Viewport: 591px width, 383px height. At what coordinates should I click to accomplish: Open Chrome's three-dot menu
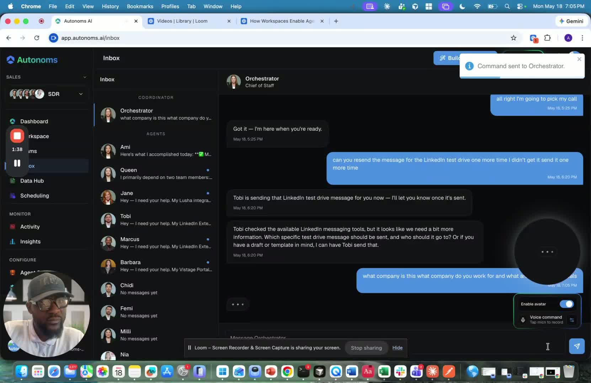coord(582,38)
